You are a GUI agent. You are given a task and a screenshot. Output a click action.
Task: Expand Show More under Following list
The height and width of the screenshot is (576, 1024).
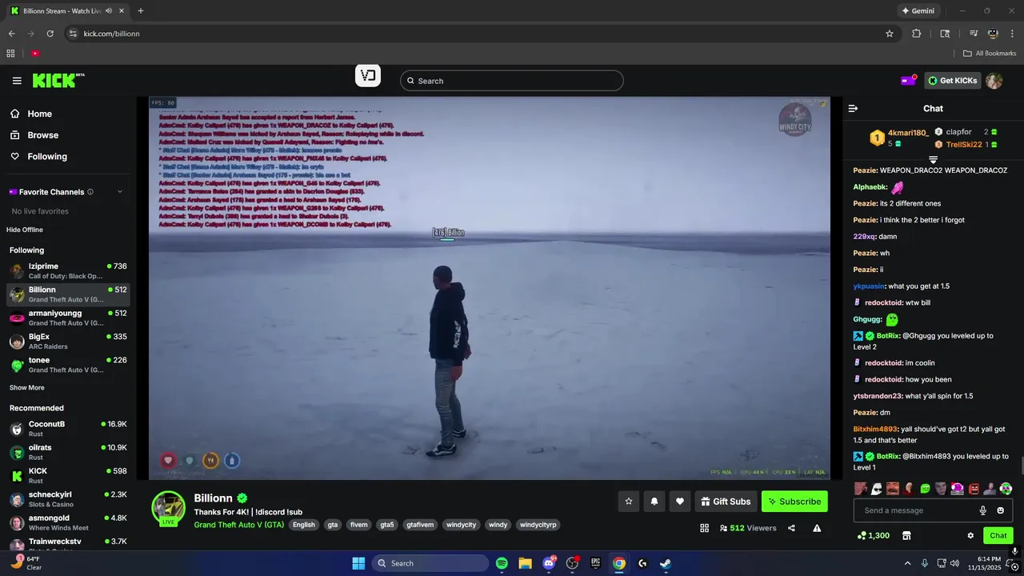point(27,387)
